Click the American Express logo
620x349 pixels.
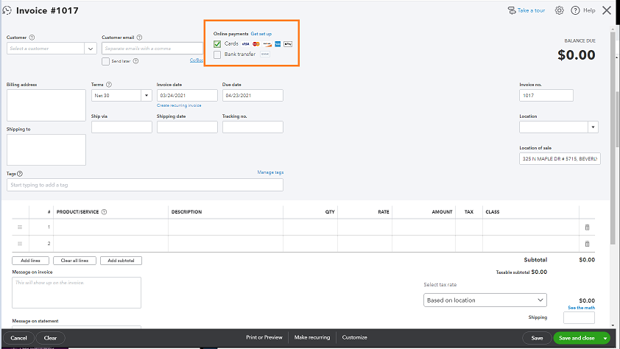[x=278, y=44]
